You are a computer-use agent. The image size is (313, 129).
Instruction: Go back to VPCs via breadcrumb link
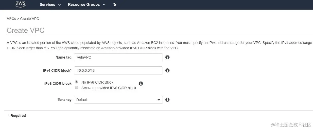11,19
